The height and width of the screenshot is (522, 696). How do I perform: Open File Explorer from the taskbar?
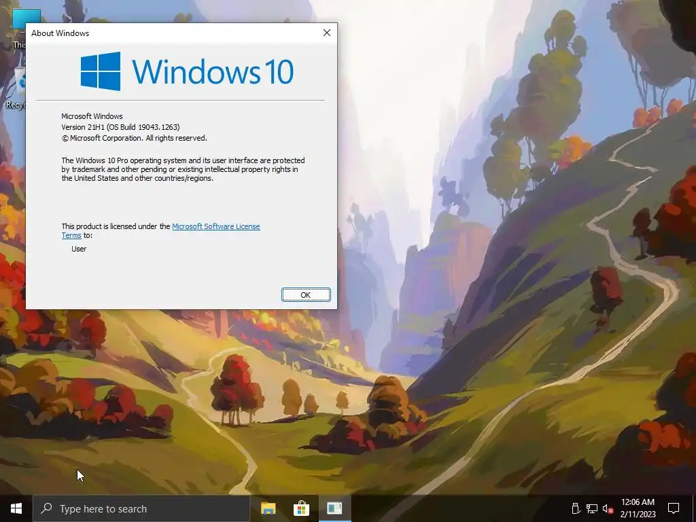268,508
